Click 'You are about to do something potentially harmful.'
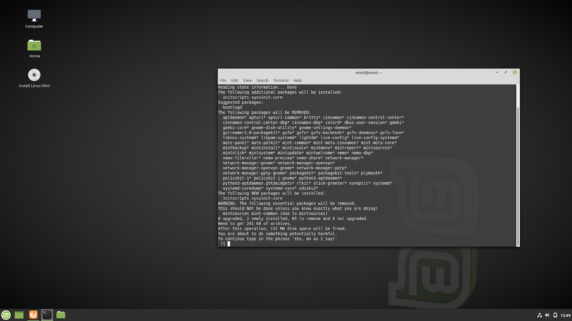 (x=277, y=234)
